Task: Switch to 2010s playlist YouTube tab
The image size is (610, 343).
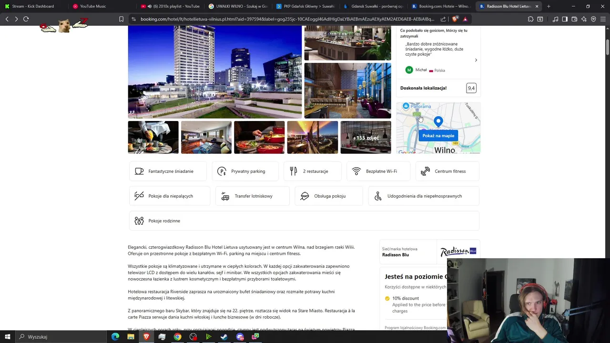Action: [170, 6]
